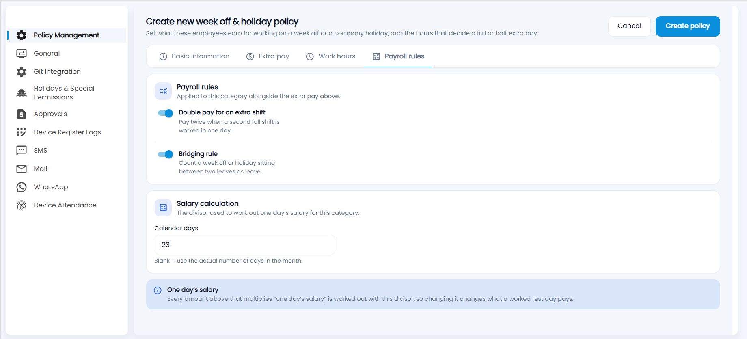The width and height of the screenshot is (747, 339).
Task: Open General settings in the sidebar
Action: click(67, 54)
